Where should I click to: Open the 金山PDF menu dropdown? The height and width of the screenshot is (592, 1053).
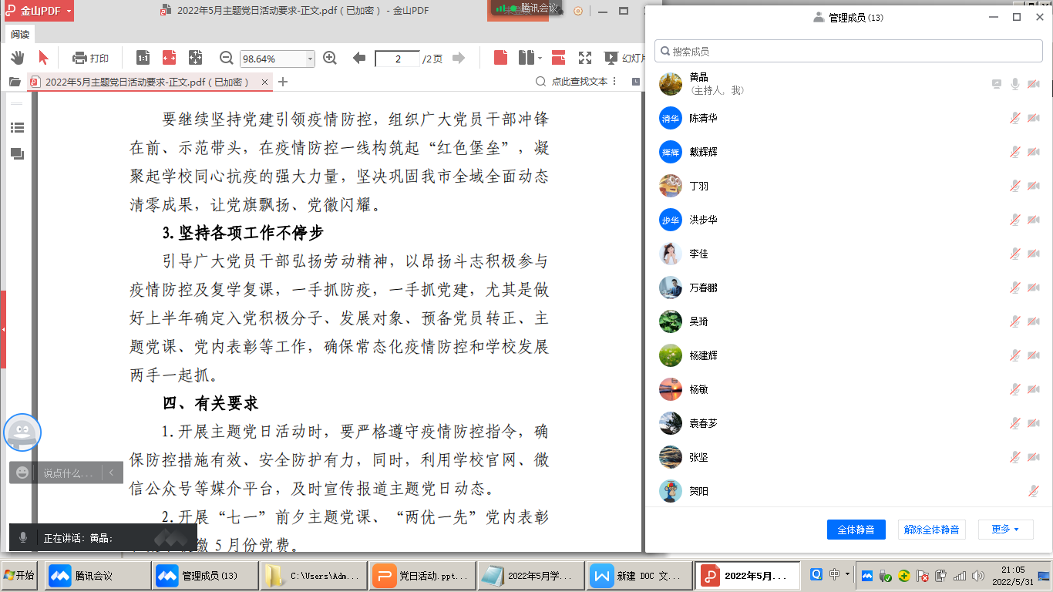(38, 12)
